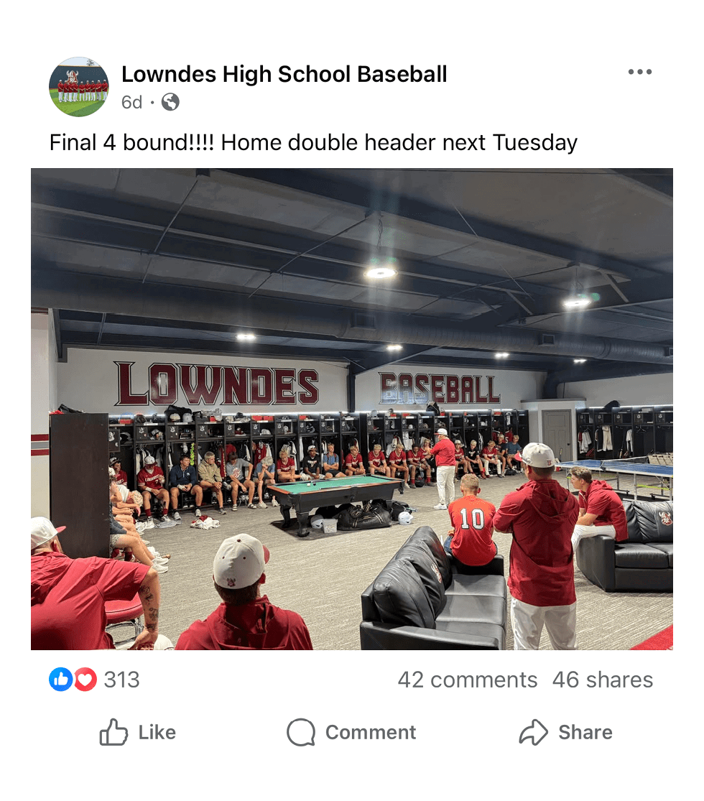Click the thumbs-up Like icon
The width and height of the screenshot is (704, 801).
coord(114,732)
